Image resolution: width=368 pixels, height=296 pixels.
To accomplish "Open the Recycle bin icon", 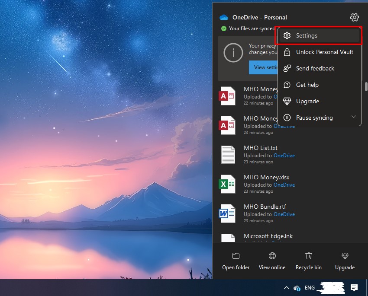I will (308, 256).
